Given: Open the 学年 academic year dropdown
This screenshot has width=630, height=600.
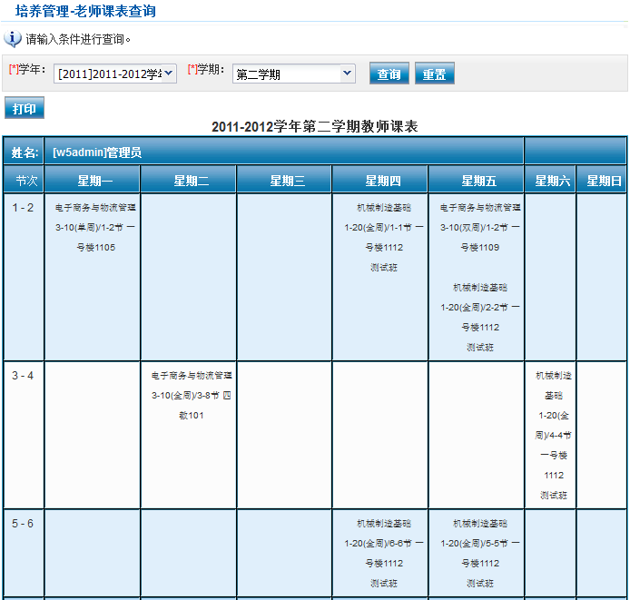Looking at the screenshot, I should [114, 74].
